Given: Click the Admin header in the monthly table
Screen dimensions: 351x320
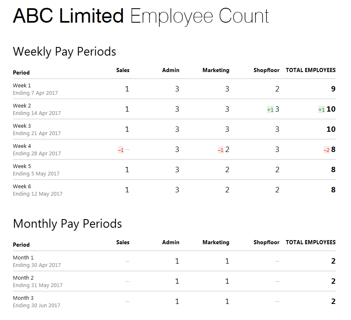Looking at the screenshot, I should pyautogui.click(x=171, y=243).
